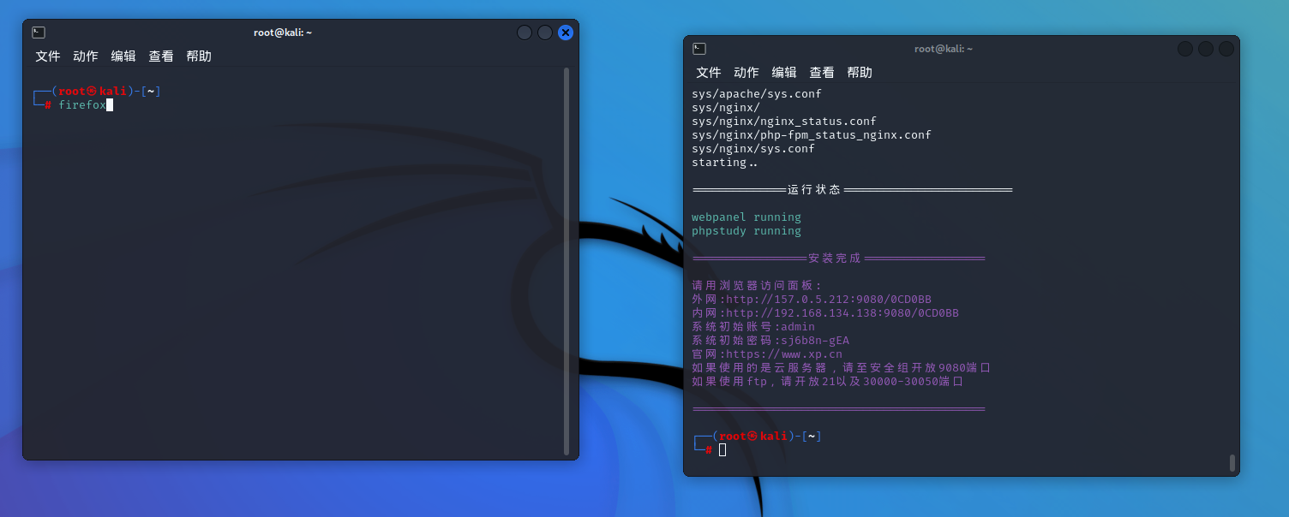
Task: Click the right terminal's scrollbar thumb
Action: [1232, 463]
